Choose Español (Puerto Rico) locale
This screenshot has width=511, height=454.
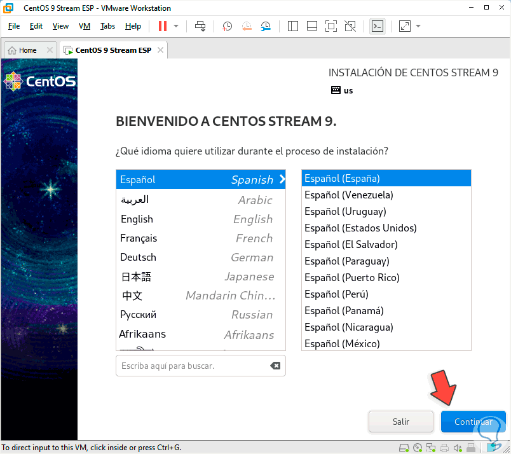[386, 278]
